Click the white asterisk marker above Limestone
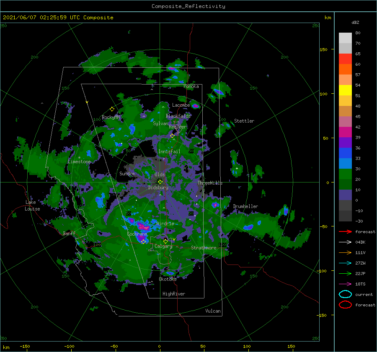The height and width of the screenshot is (352, 377). click(x=79, y=158)
